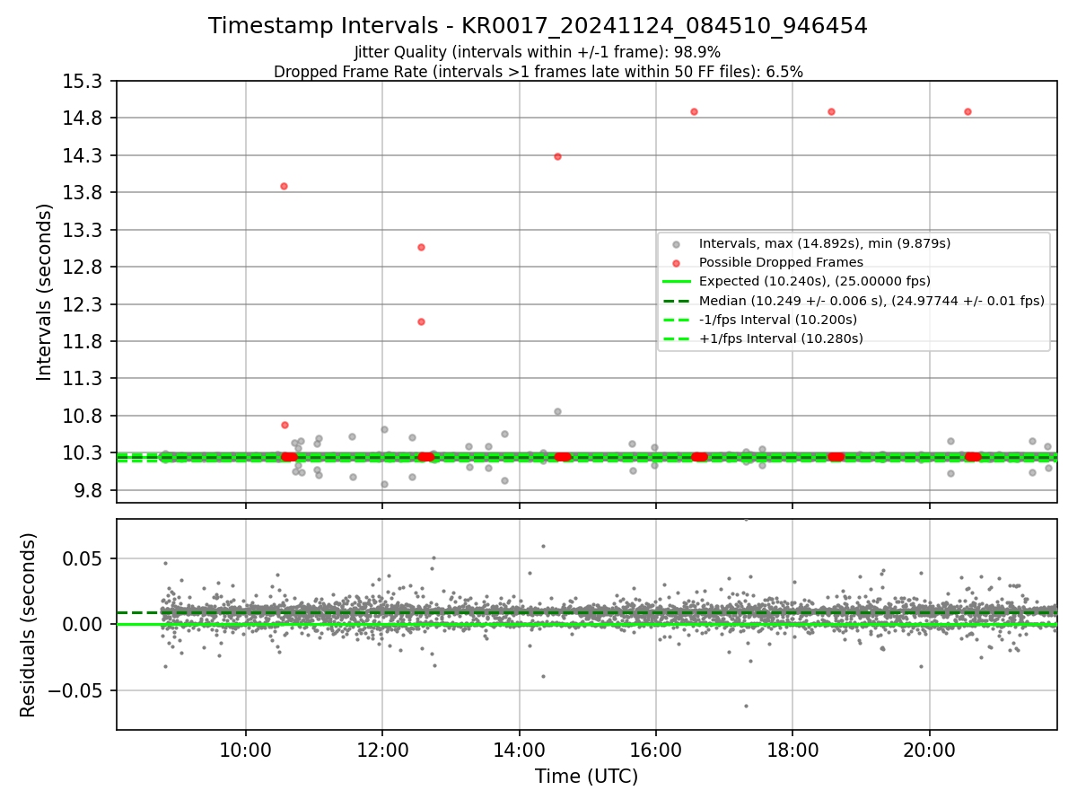The image size is (1077, 808).
Task: Click the 14:00 time tick label
Action: [x=520, y=749]
